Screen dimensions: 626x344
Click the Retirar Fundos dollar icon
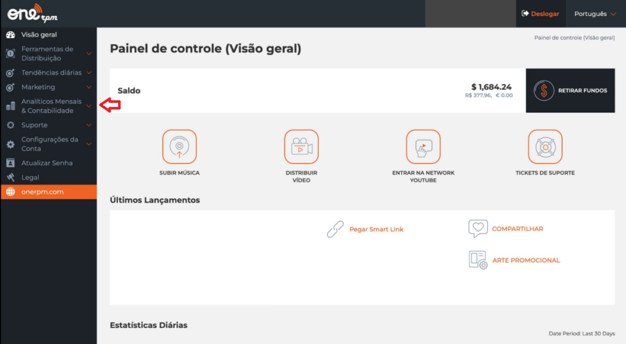543,91
